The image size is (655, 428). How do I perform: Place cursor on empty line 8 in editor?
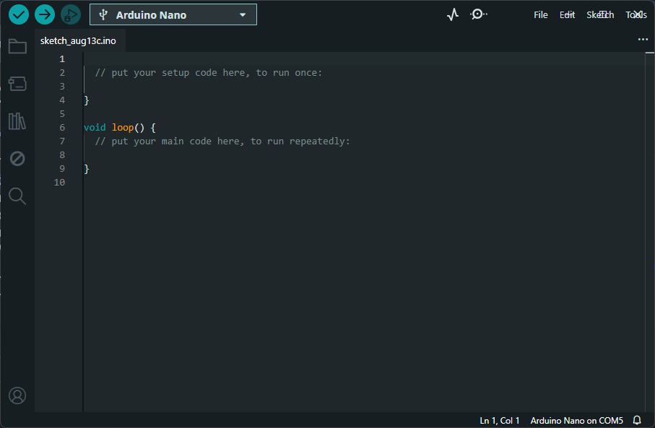pos(217,155)
